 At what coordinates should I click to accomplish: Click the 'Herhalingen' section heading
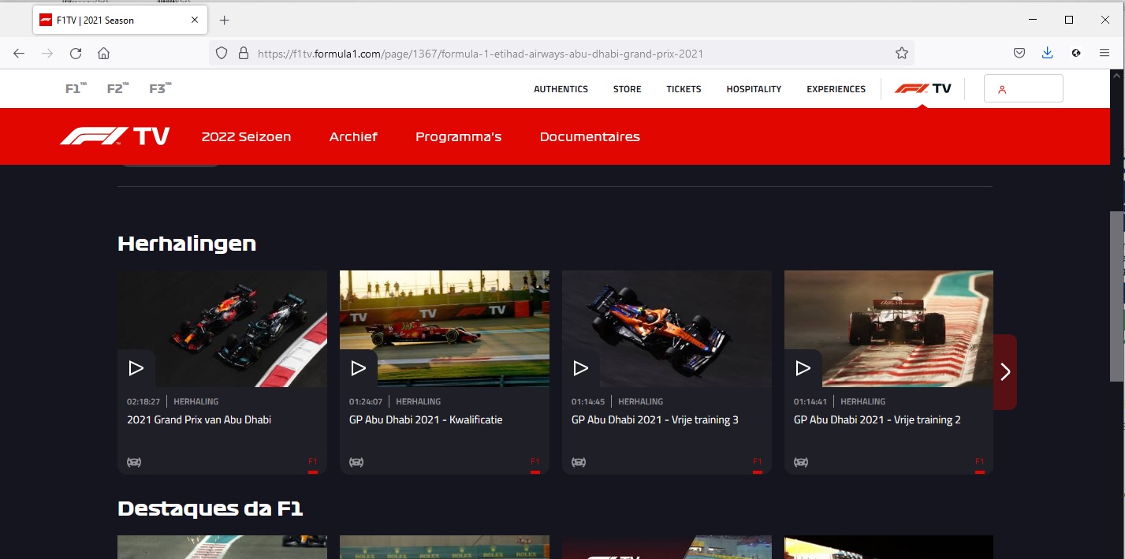pyautogui.click(x=187, y=244)
